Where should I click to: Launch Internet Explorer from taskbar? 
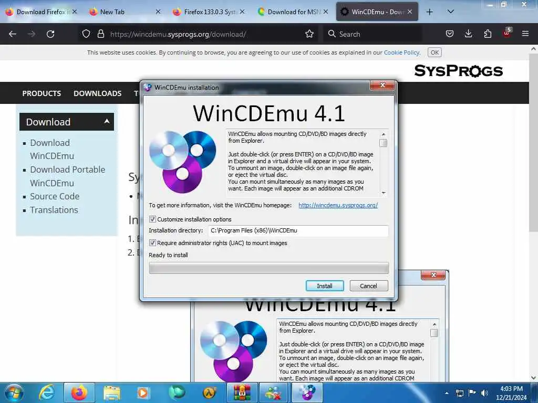click(47, 393)
